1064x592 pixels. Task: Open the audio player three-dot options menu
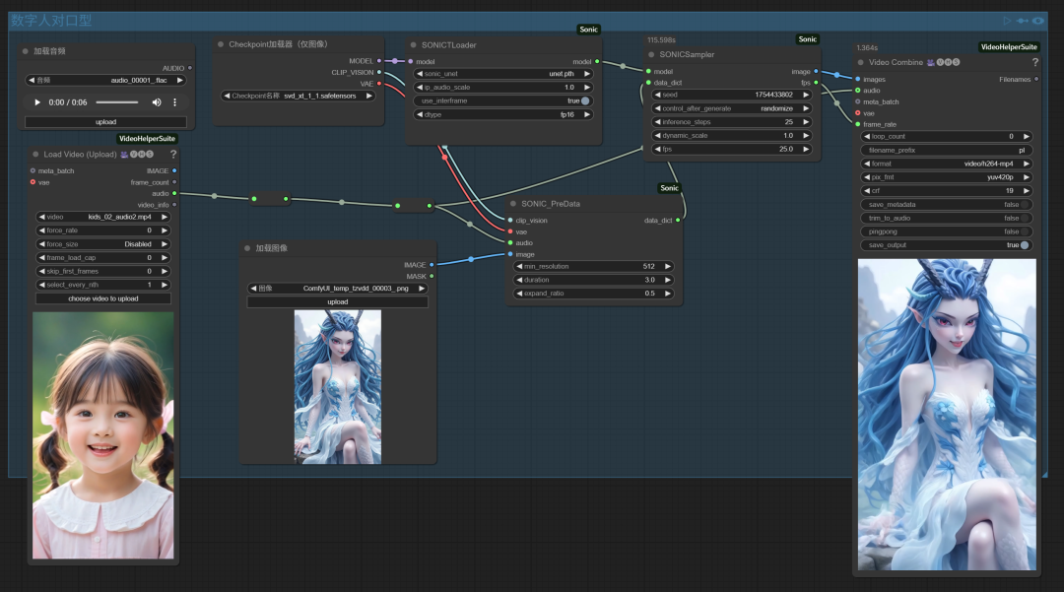pyautogui.click(x=175, y=102)
